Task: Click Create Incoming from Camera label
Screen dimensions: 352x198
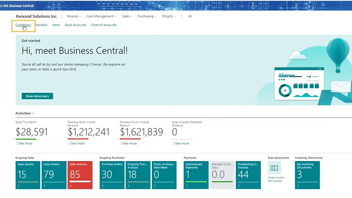Action: tap(277, 179)
